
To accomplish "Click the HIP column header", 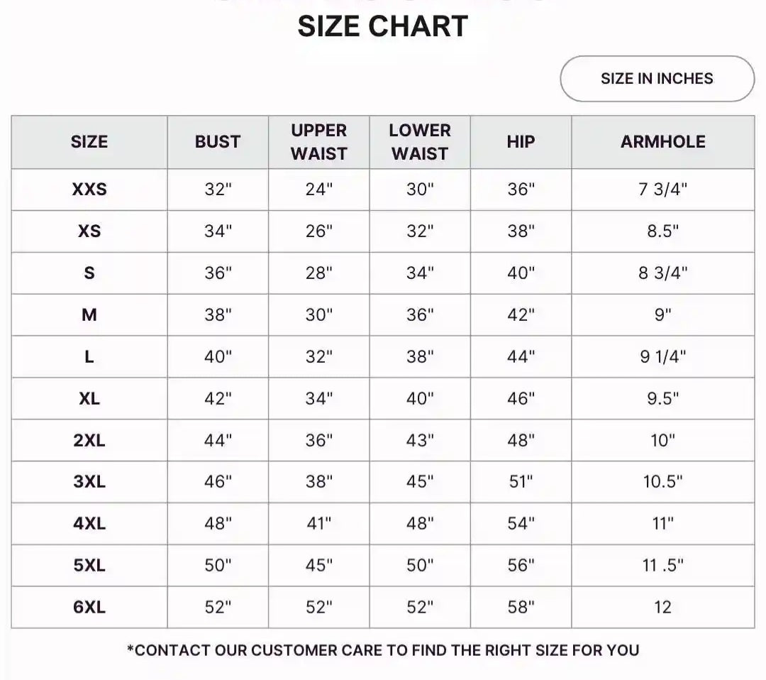I will point(521,142).
